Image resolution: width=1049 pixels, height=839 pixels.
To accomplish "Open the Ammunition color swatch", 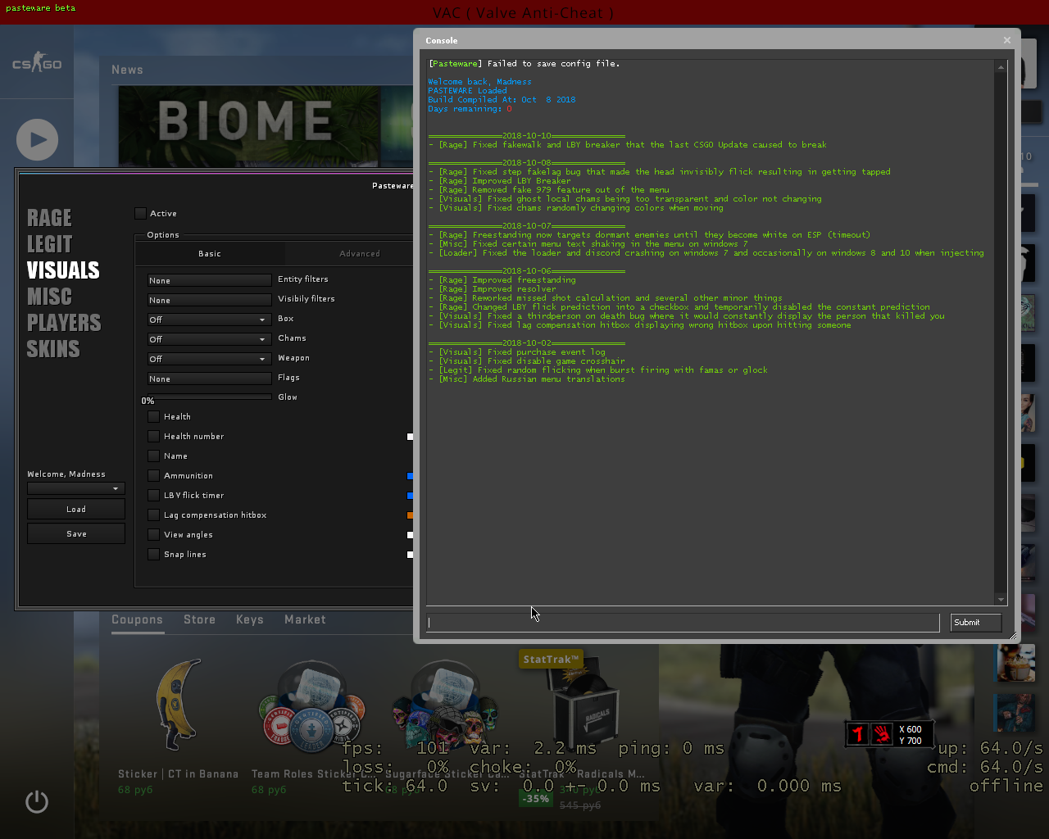I will (411, 476).
